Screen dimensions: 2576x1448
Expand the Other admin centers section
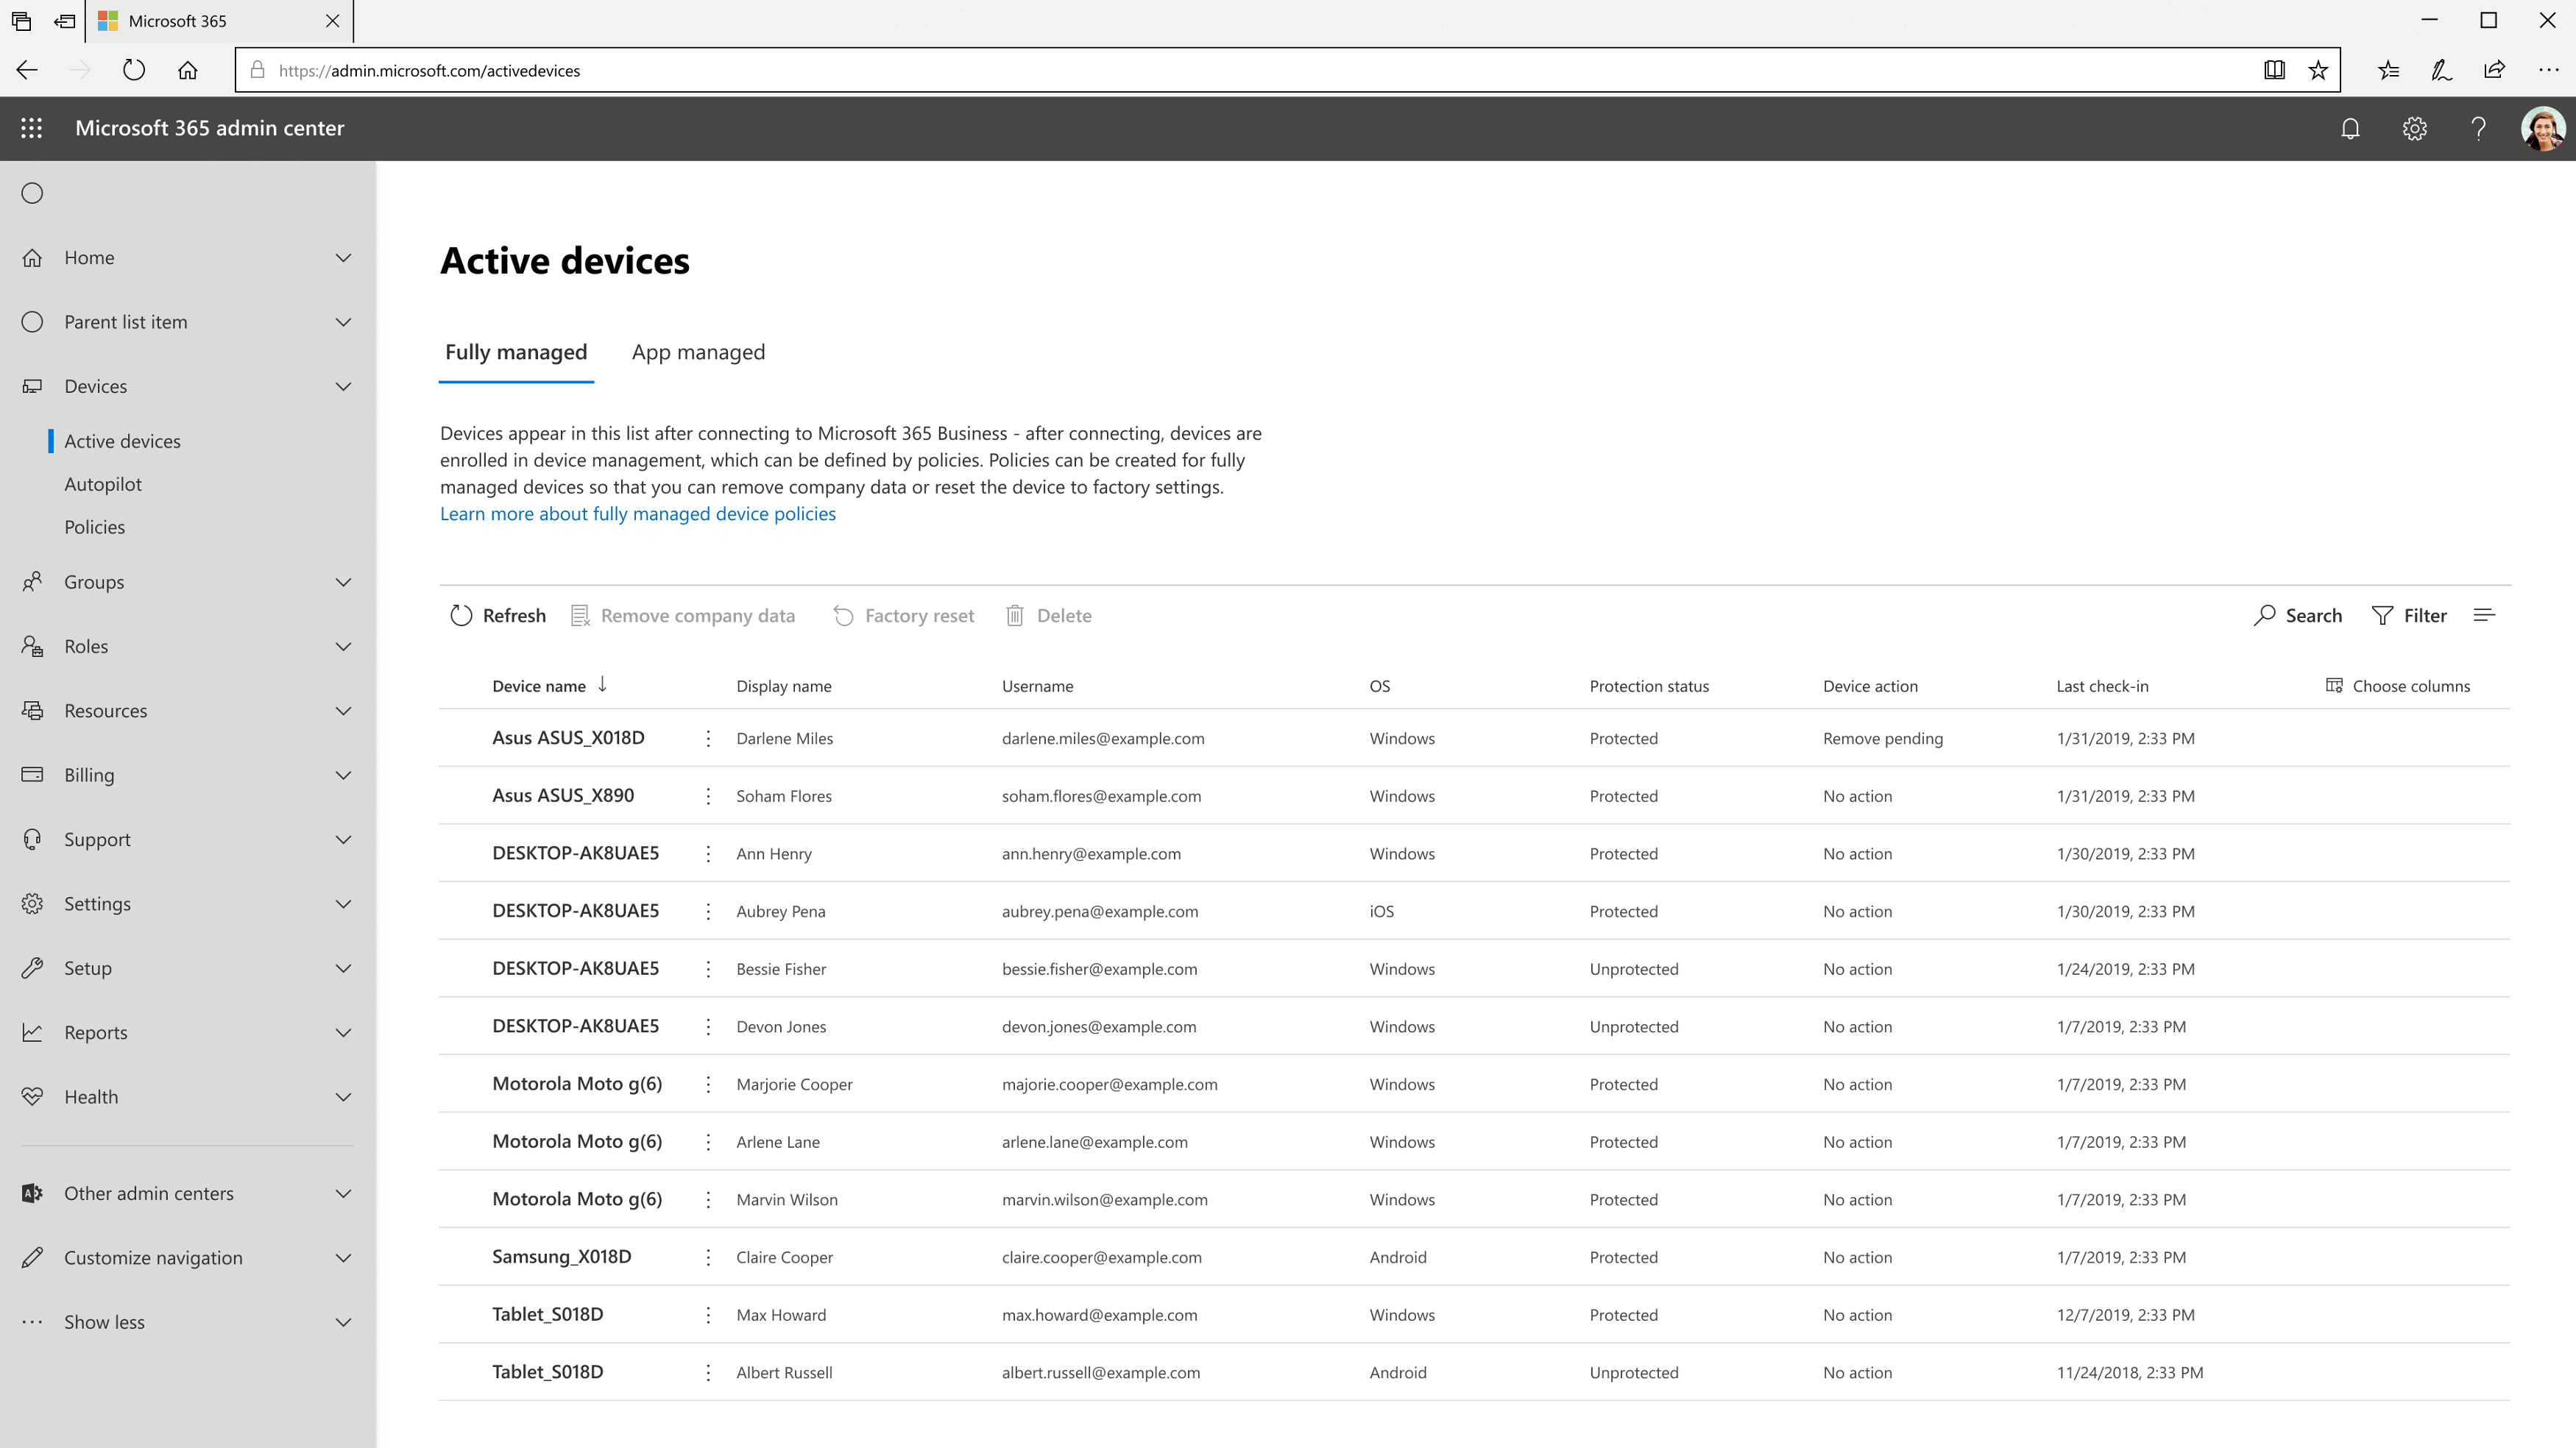[343, 1193]
